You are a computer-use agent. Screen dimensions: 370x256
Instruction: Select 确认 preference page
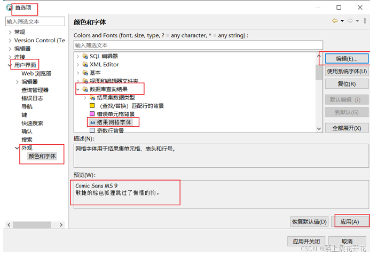click(x=27, y=131)
